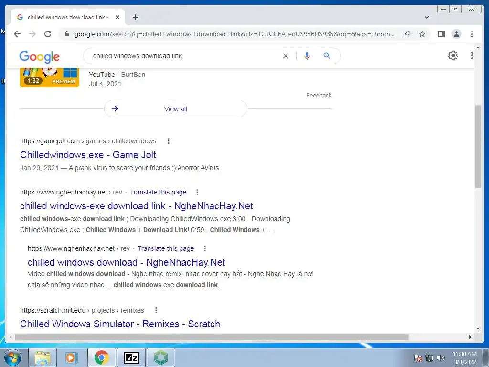Click the https://scratch.mit.edu breadcrumb text
Viewport: 489px width, 367px height.
point(53,310)
